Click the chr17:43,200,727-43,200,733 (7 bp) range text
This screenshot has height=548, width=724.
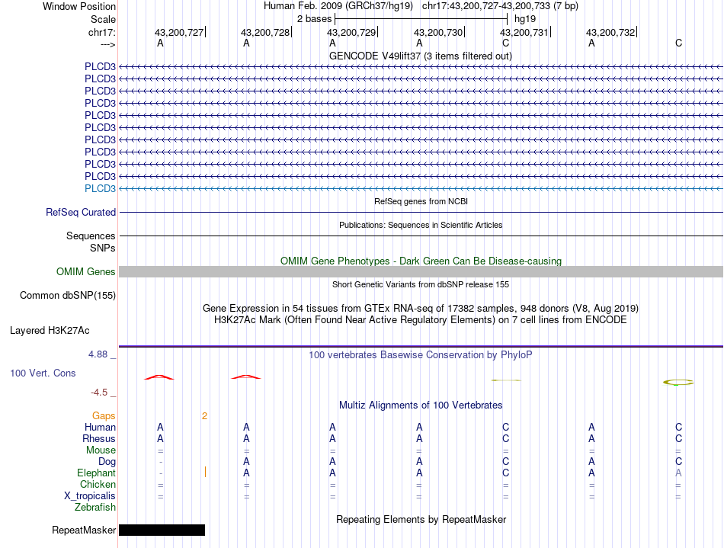point(500,6)
